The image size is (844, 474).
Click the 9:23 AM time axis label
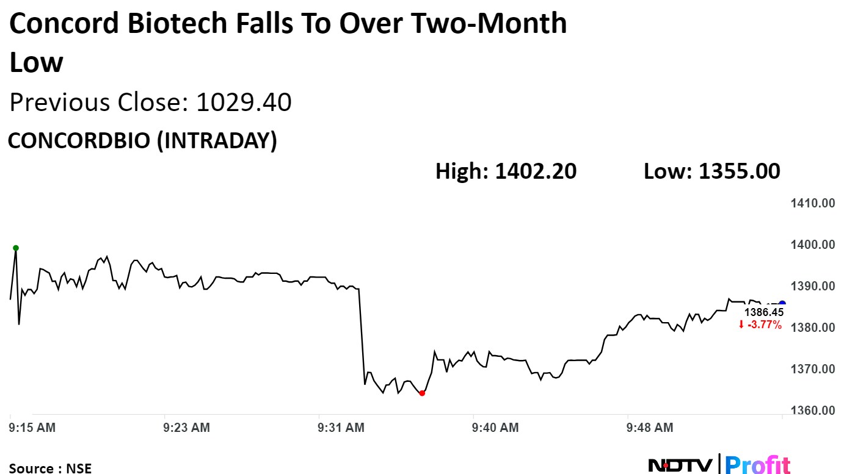coord(187,428)
